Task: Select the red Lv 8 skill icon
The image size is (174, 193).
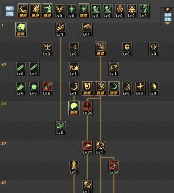Action: (x=47, y=88)
